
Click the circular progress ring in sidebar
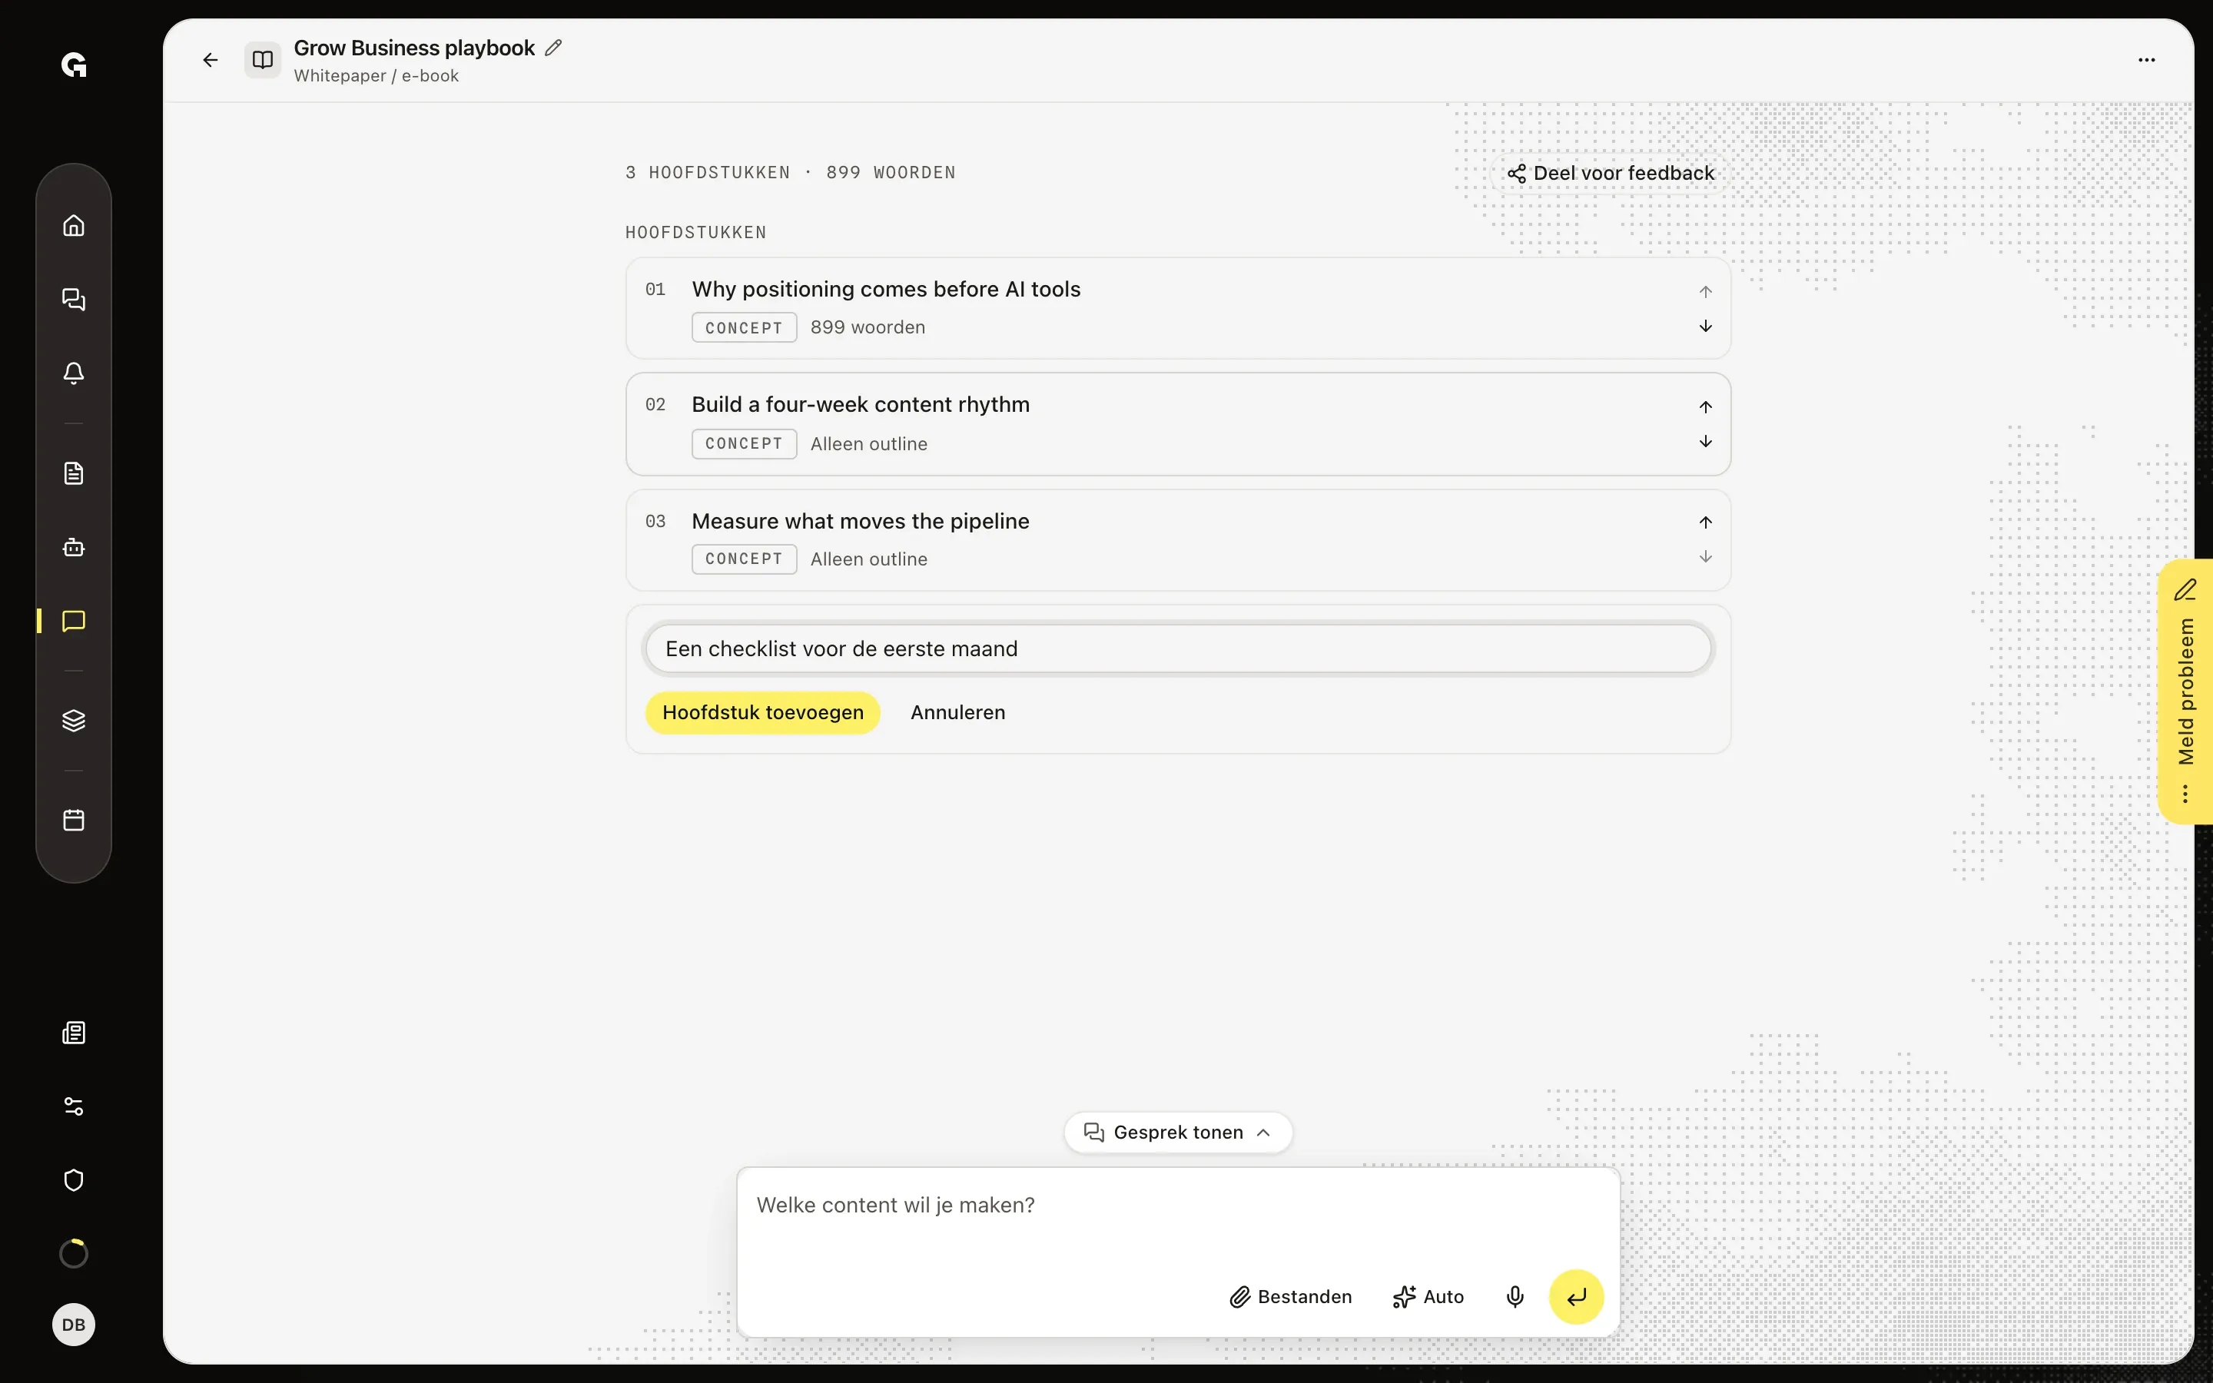coord(74,1253)
